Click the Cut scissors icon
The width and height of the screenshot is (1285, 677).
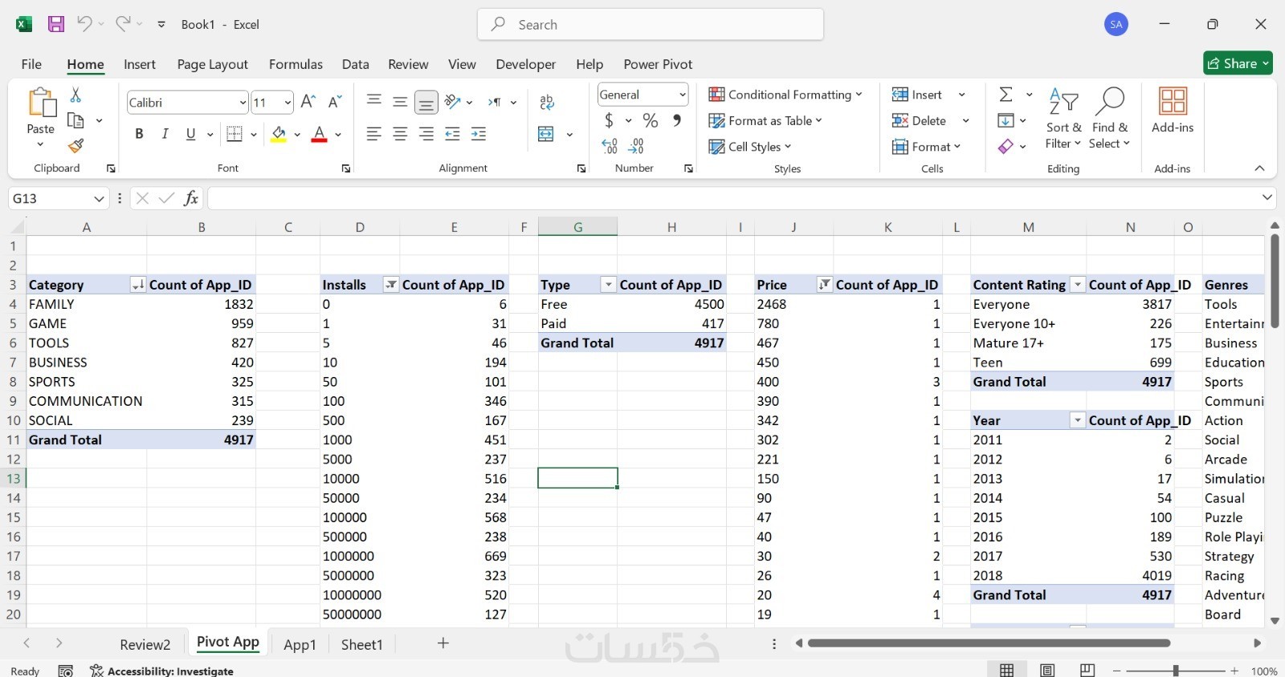(75, 95)
